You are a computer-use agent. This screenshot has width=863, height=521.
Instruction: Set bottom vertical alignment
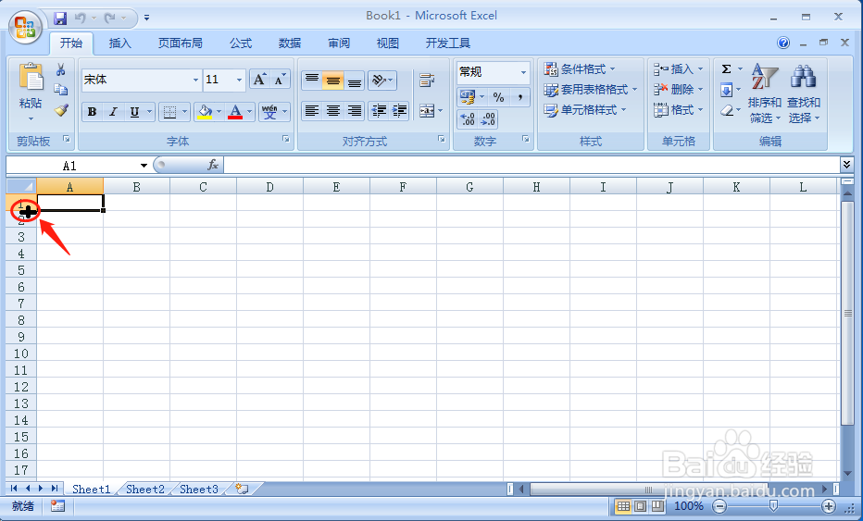pos(354,81)
